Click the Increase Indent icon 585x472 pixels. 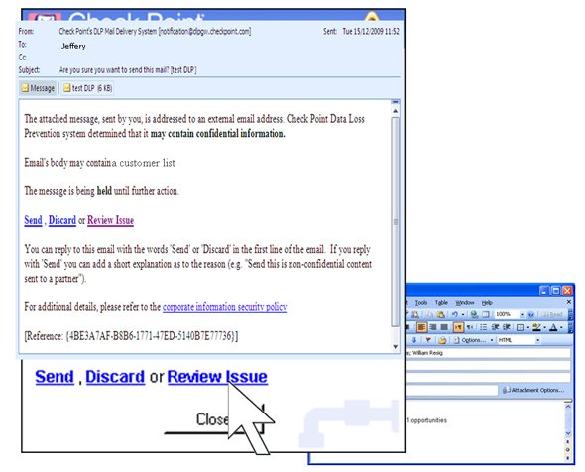(x=507, y=327)
